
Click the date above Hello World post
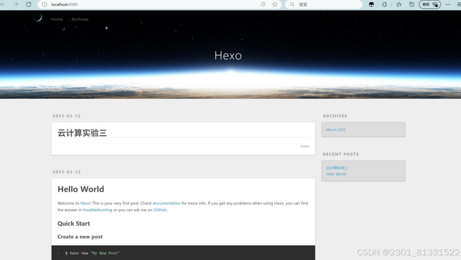pyautogui.click(x=67, y=172)
